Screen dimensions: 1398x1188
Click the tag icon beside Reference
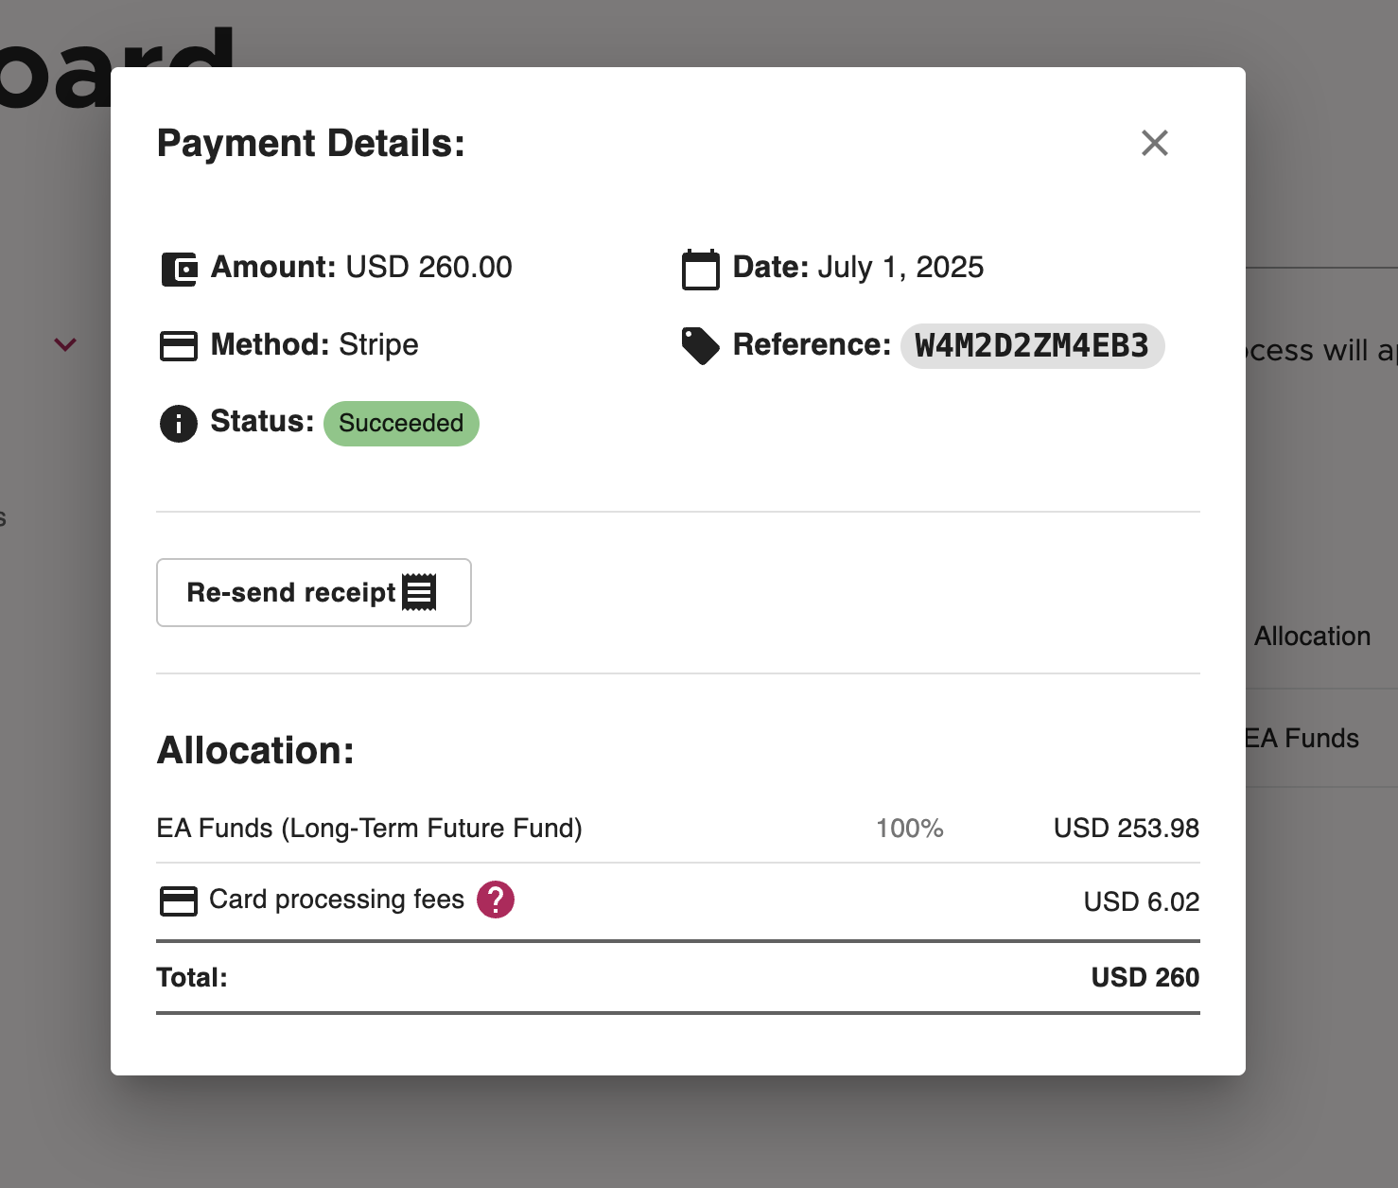(x=701, y=346)
